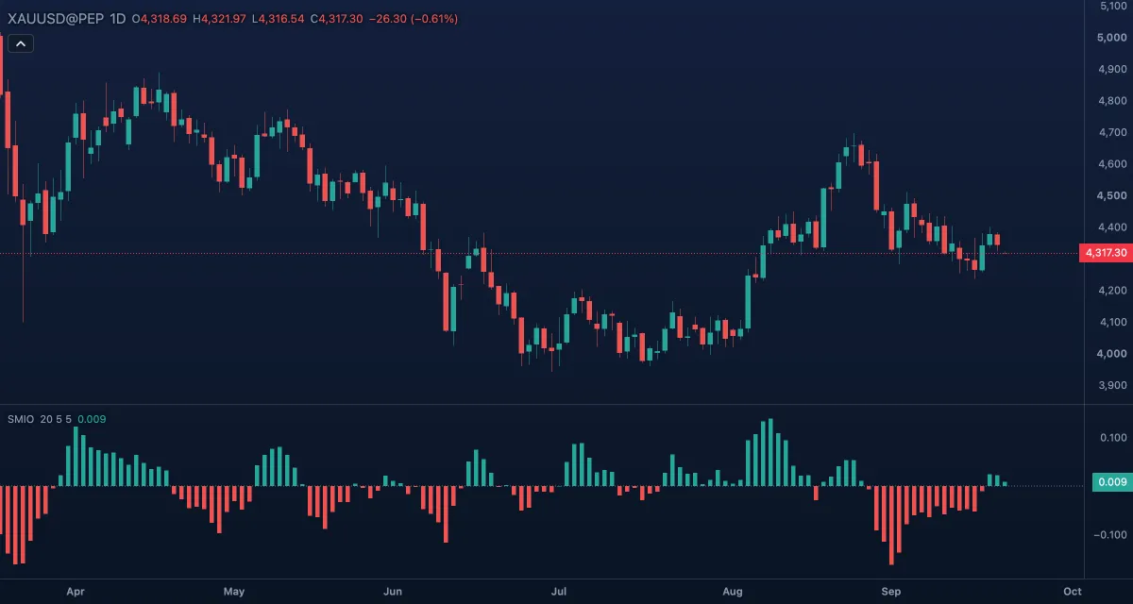Click the teal 0.009 SMIO value tag
The image size is (1133, 604).
(1111, 483)
